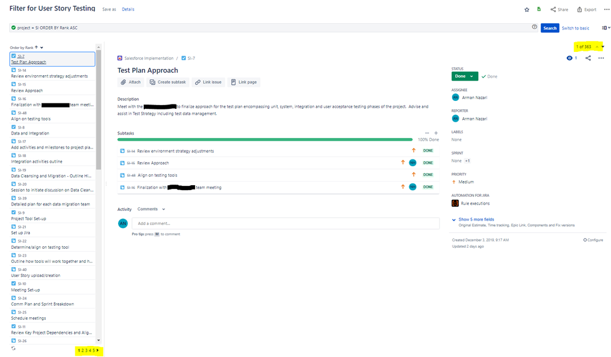
Task: Open the Activity Comments dropdown
Action: [x=151, y=209]
